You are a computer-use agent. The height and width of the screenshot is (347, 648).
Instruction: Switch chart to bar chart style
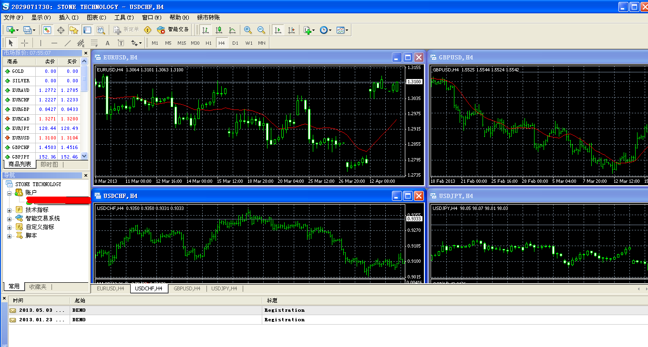coord(206,30)
